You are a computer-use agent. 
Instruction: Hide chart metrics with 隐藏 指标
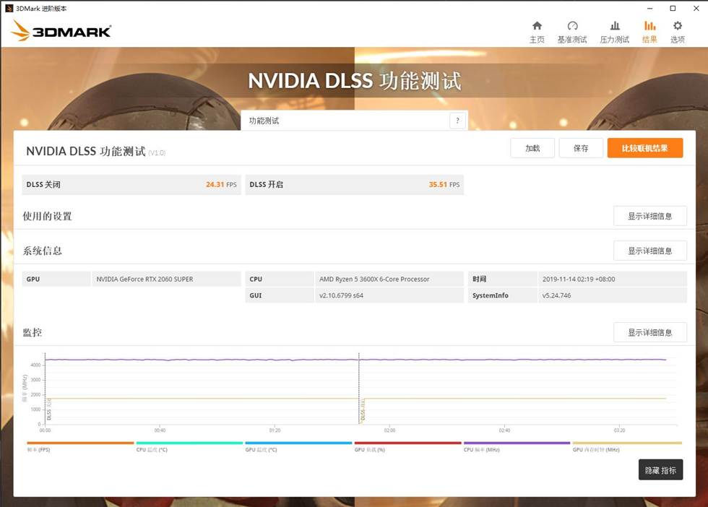pos(660,470)
